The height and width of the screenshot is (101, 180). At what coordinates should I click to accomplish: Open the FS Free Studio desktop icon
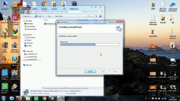point(15,20)
